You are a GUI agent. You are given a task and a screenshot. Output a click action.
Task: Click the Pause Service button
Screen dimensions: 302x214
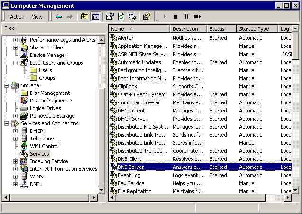pyautogui.click(x=186, y=17)
